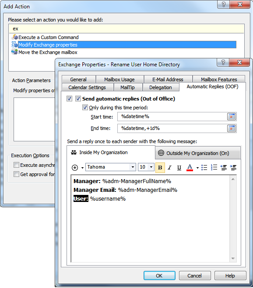The height and width of the screenshot is (288, 253).
Task: Open the font size 10 dropdown
Action: (x=151, y=167)
